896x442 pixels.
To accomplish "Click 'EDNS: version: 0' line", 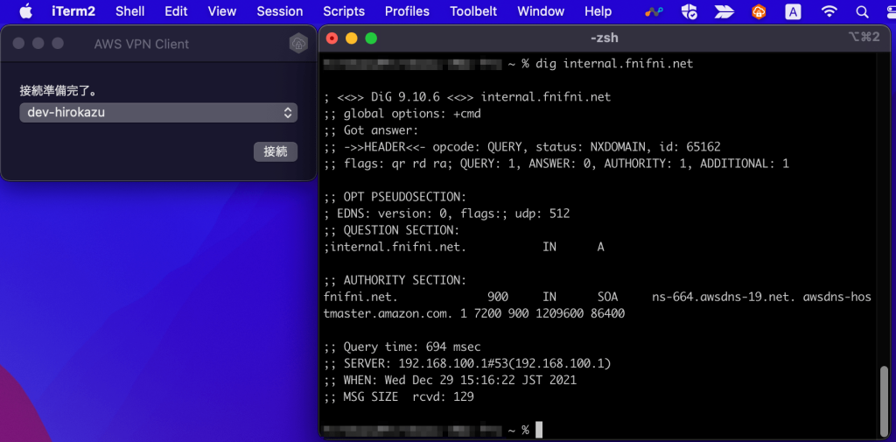I will tap(447, 214).
